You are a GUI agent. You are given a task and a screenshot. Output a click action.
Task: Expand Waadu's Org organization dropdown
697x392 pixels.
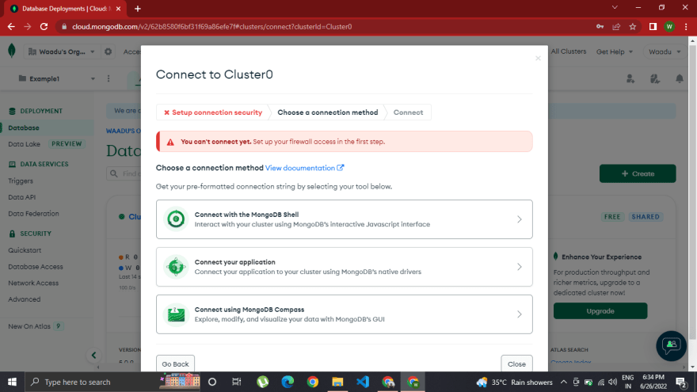pyautogui.click(x=61, y=51)
